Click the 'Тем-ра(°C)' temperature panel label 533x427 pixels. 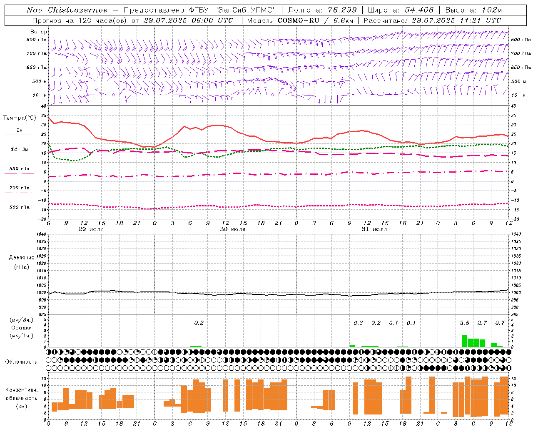[20, 118]
